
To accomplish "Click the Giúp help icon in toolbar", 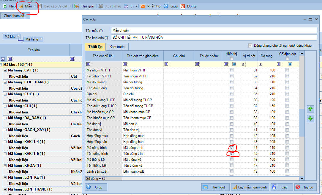I will click(166, 6).
